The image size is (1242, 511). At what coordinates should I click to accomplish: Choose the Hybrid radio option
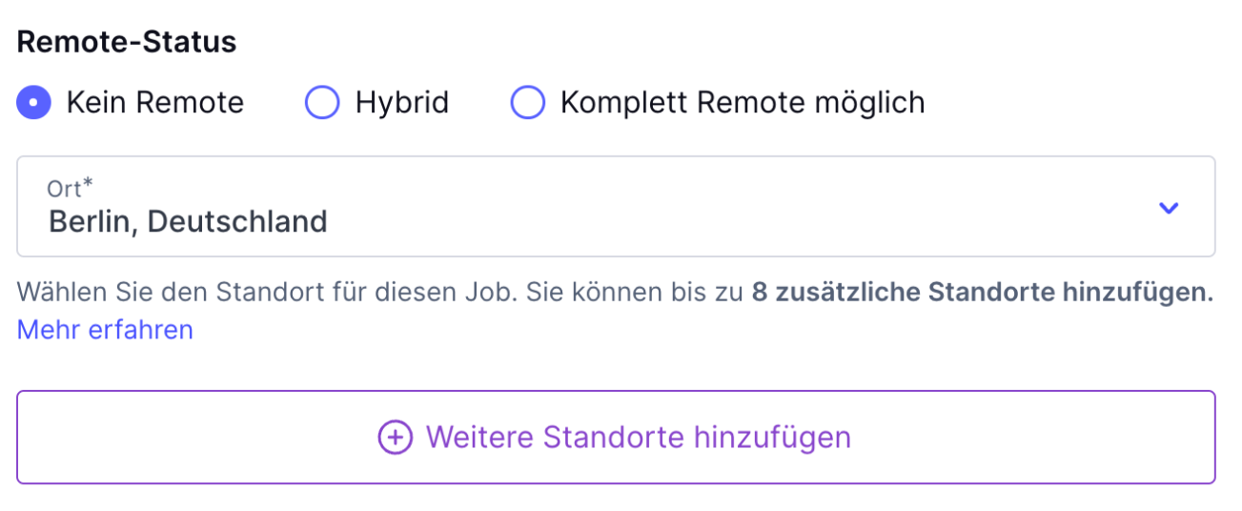point(322,102)
